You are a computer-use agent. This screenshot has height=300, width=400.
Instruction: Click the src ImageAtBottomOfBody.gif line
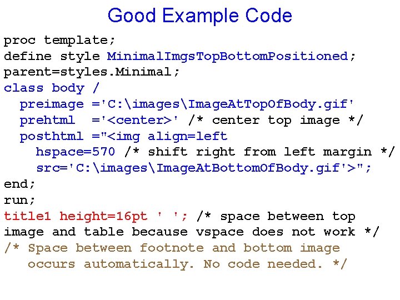(203, 168)
